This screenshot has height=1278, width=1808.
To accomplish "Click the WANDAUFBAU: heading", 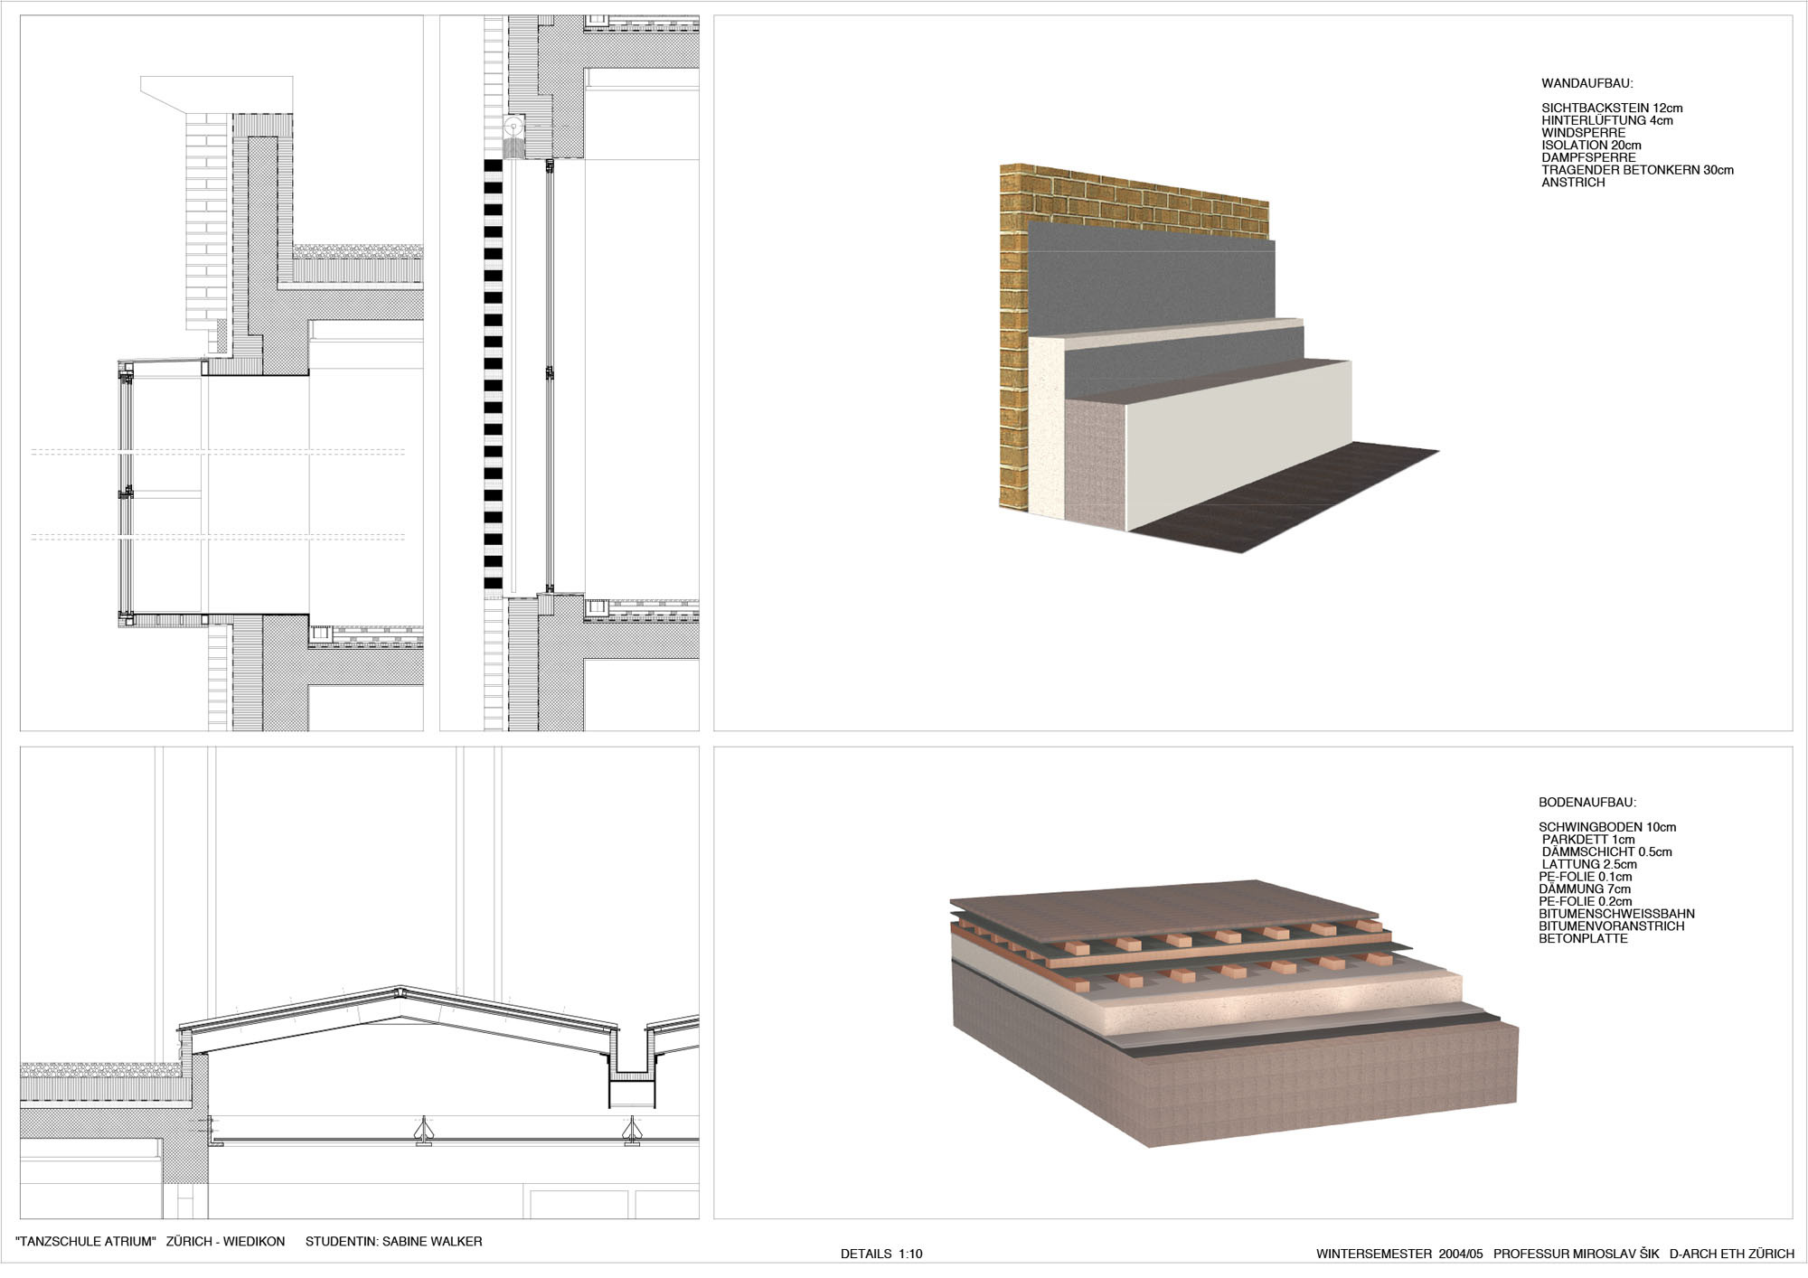I will pyautogui.click(x=1587, y=83).
